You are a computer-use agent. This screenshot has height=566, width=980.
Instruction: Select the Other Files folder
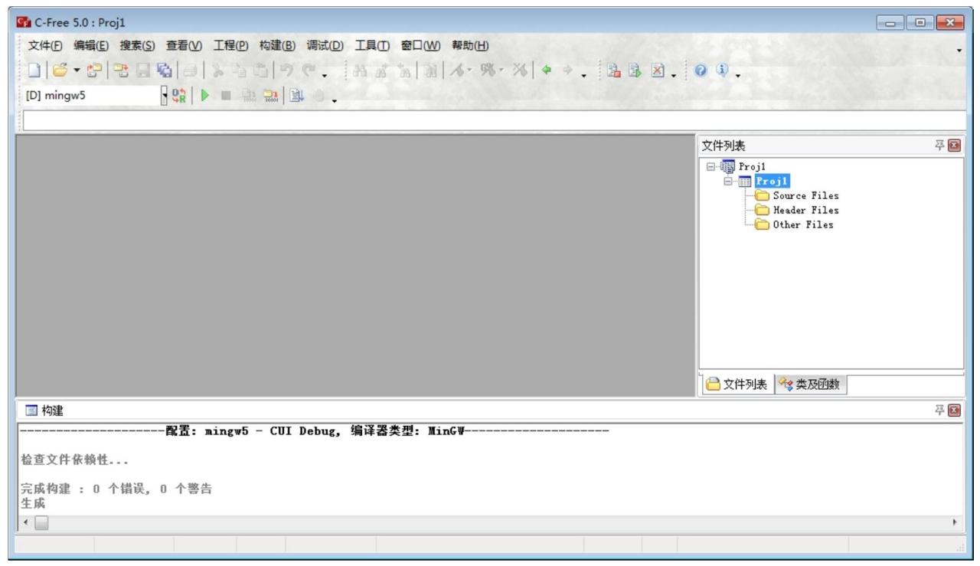(x=802, y=224)
